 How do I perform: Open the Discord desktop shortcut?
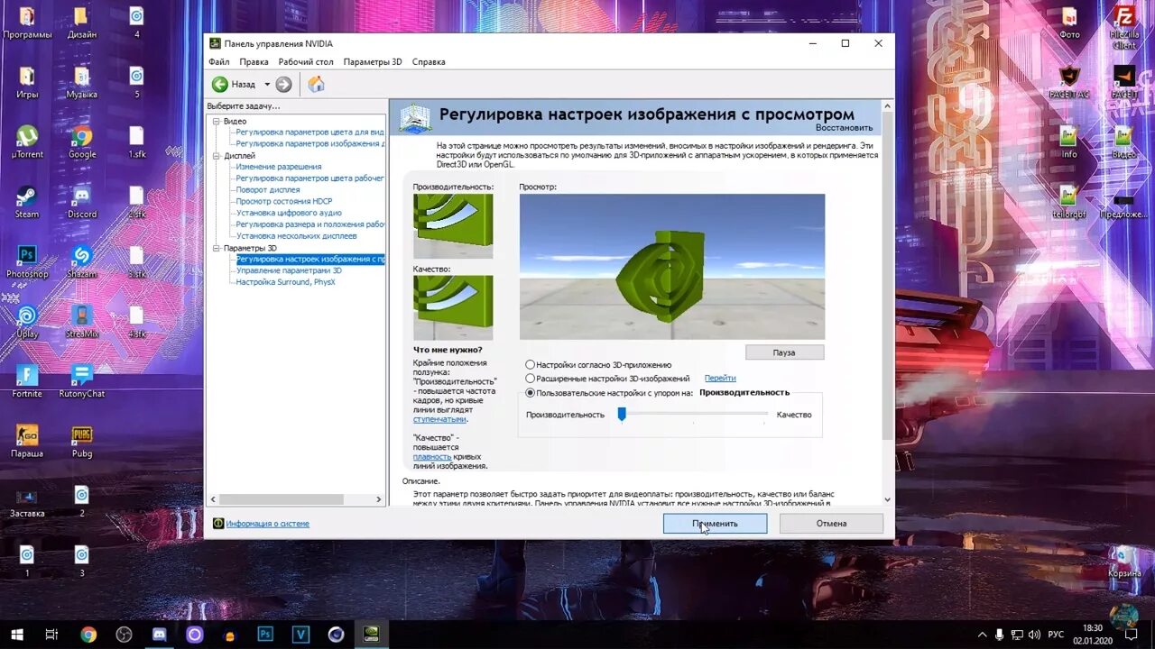tap(82, 202)
